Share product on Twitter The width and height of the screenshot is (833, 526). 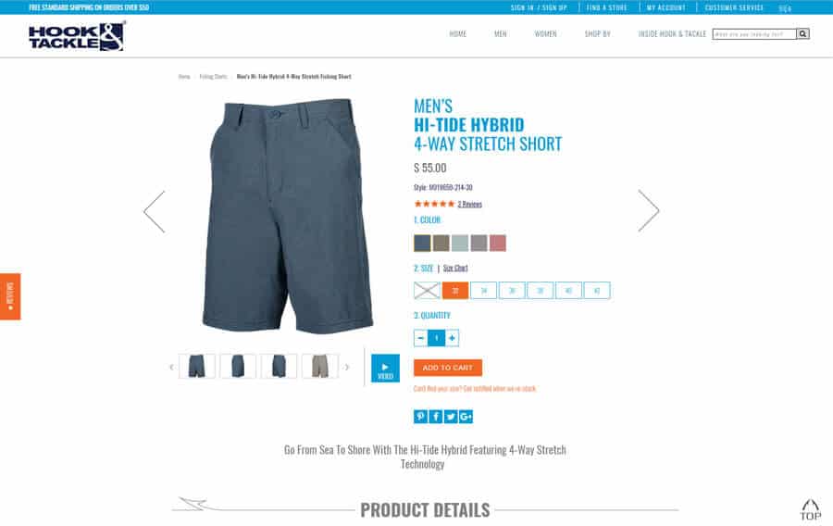click(451, 417)
